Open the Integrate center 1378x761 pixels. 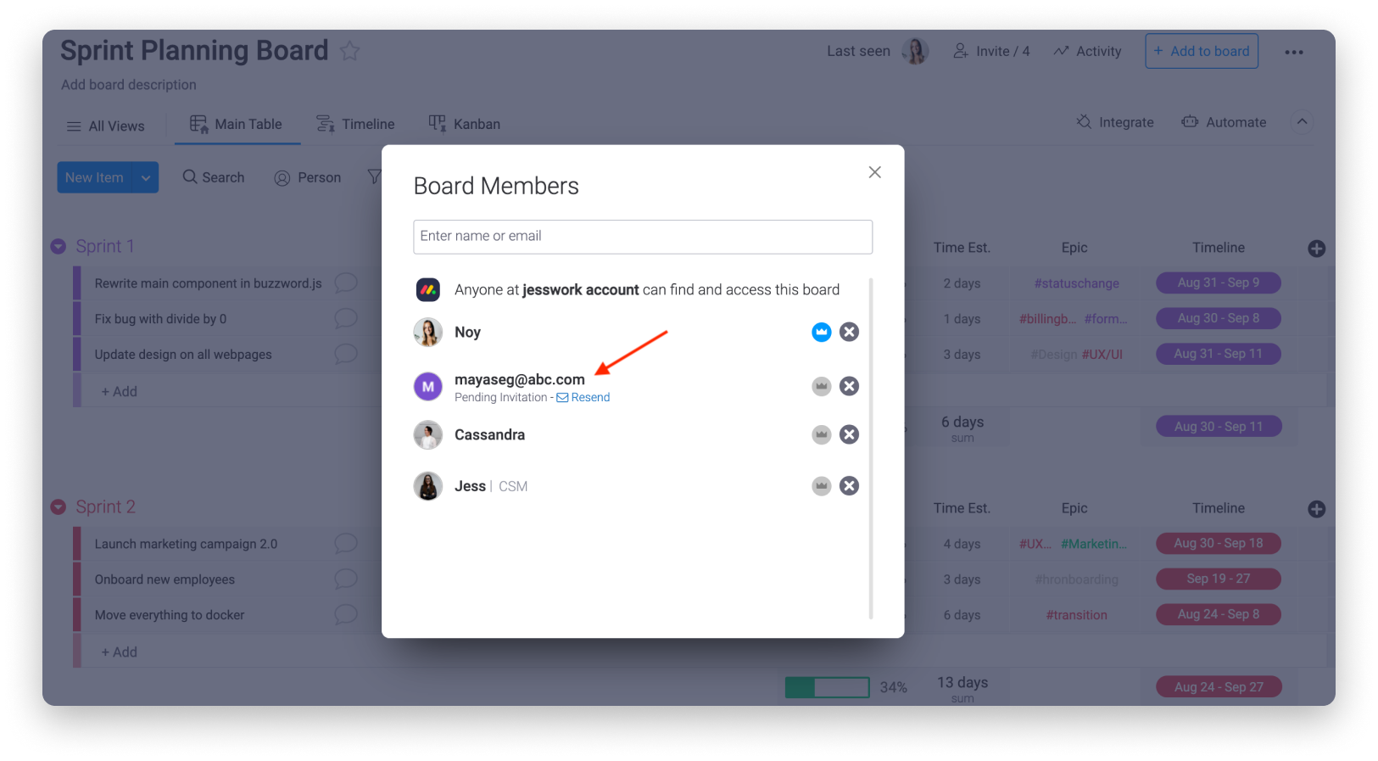(1115, 122)
